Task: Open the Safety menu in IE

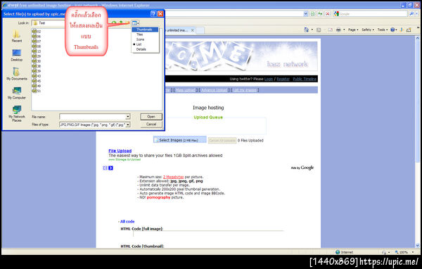Action: [368, 30]
